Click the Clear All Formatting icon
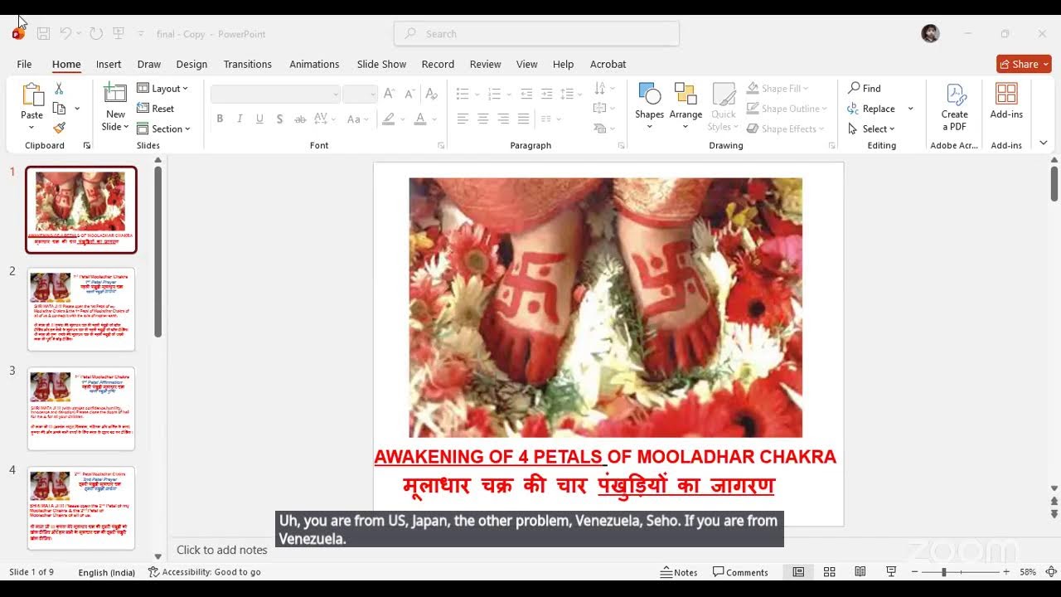The width and height of the screenshot is (1061, 597). pyautogui.click(x=430, y=94)
